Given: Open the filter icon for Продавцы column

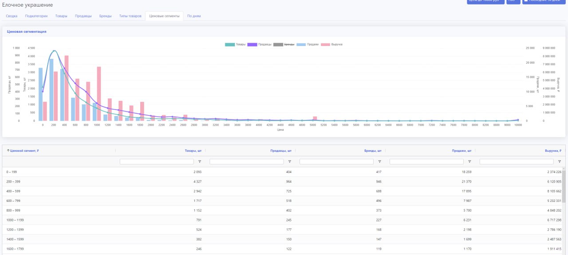Looking at the screenshot, I should point(290,162).
